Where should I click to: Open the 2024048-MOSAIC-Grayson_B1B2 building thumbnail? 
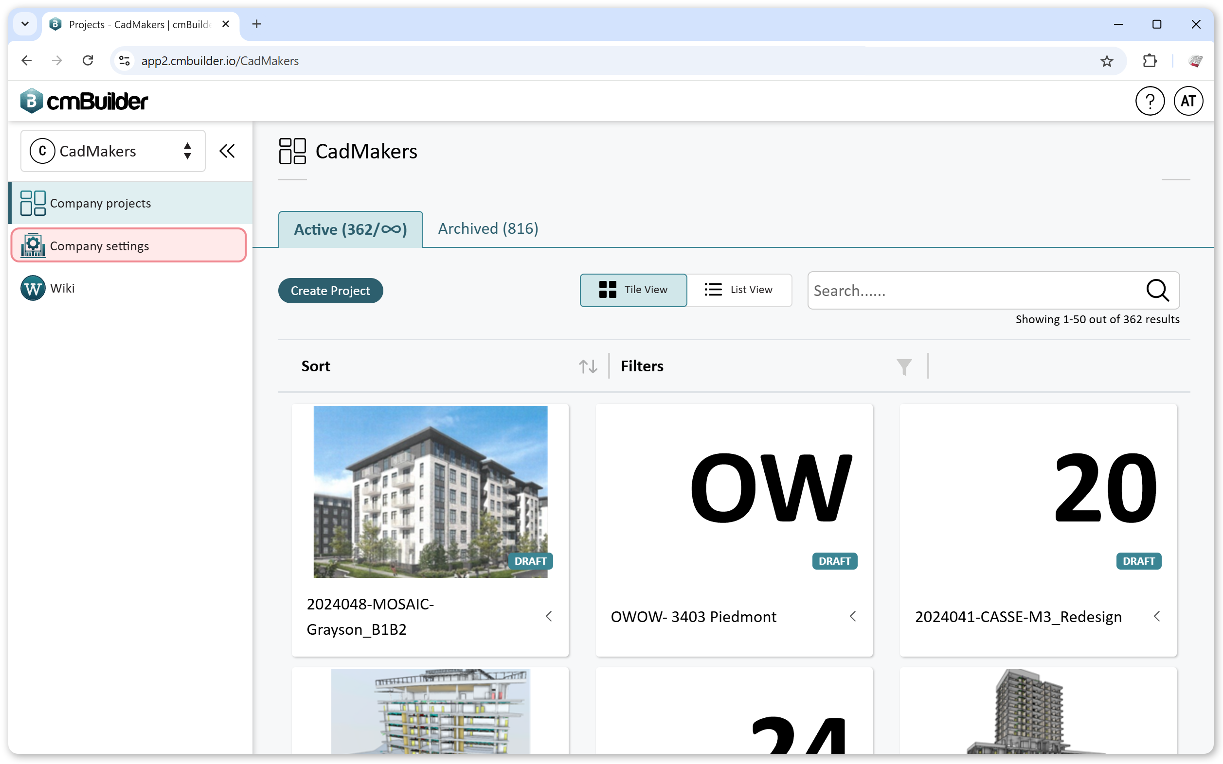(430, 491)
